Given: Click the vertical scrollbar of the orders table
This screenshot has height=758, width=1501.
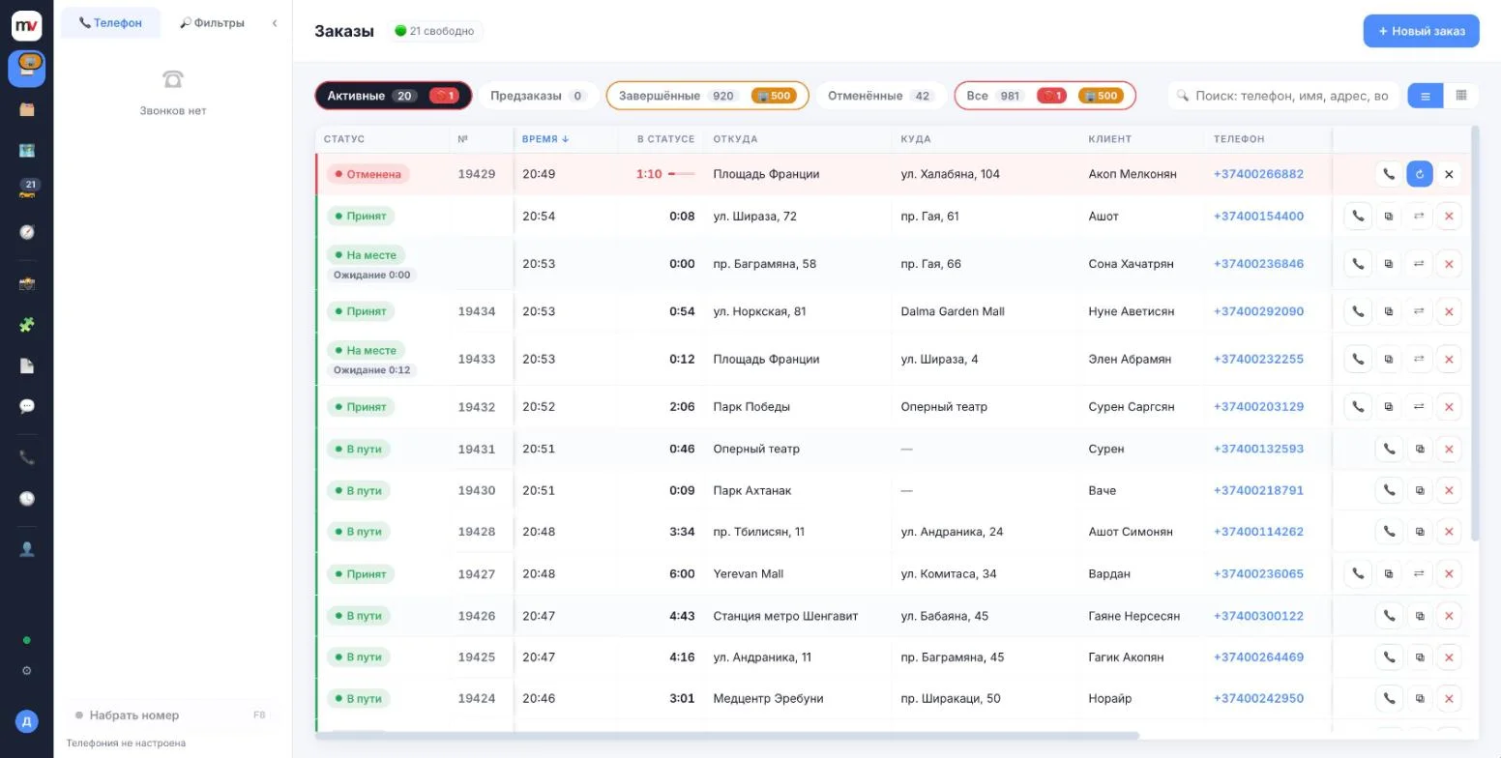Looking at the screenshot, I should pos(1475,334).
